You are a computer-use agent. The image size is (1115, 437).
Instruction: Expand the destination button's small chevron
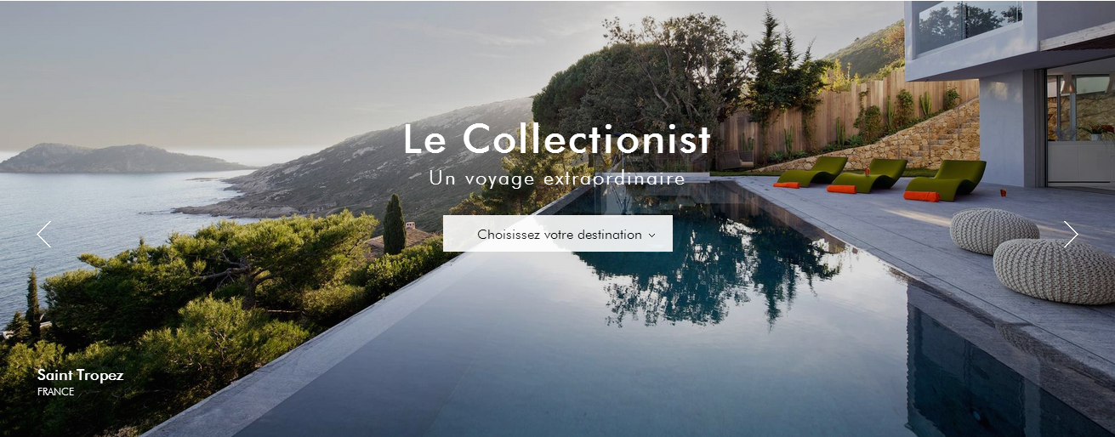click(652, 235)
